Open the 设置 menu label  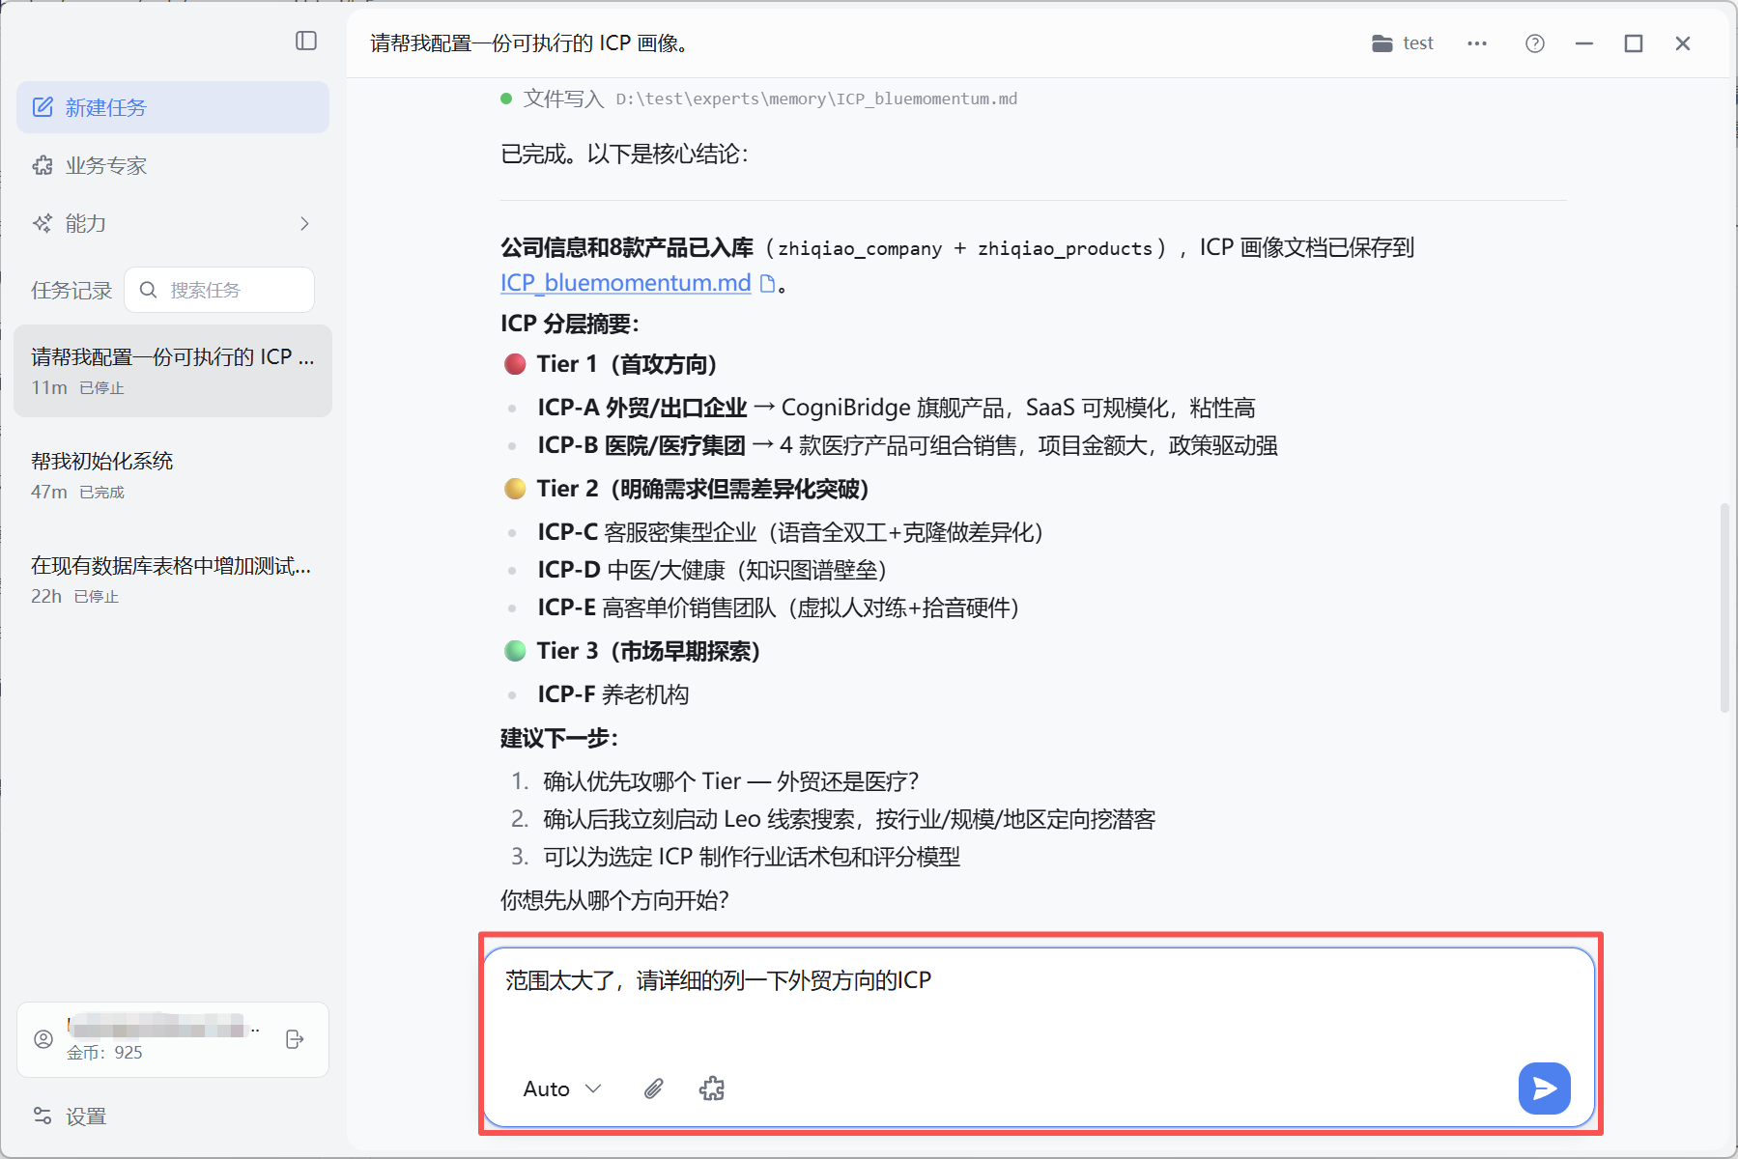(x=86, y=1117)
